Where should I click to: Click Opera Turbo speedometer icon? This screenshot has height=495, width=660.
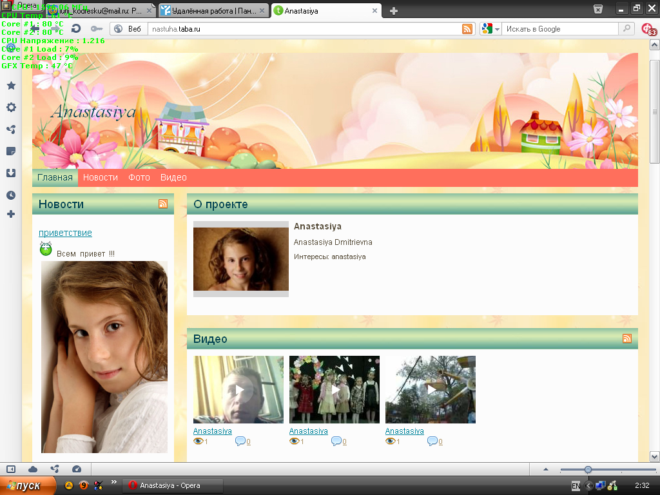(x=77, y=469)
